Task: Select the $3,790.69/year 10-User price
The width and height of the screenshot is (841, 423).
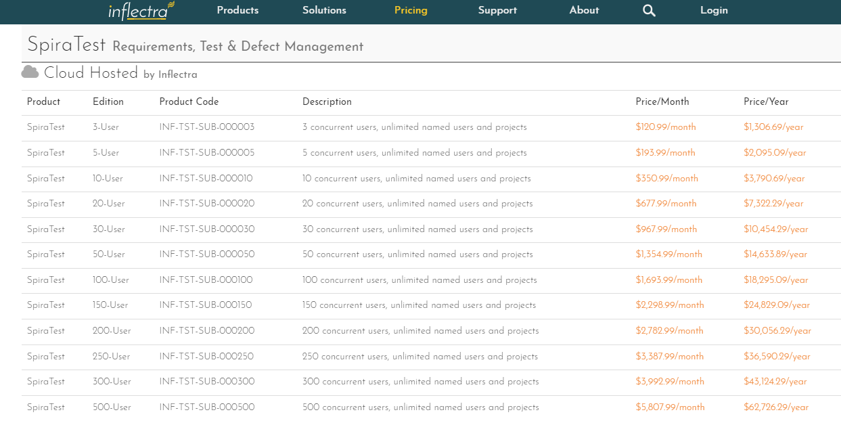Action: pyautogui.click(x=774, y=179)
